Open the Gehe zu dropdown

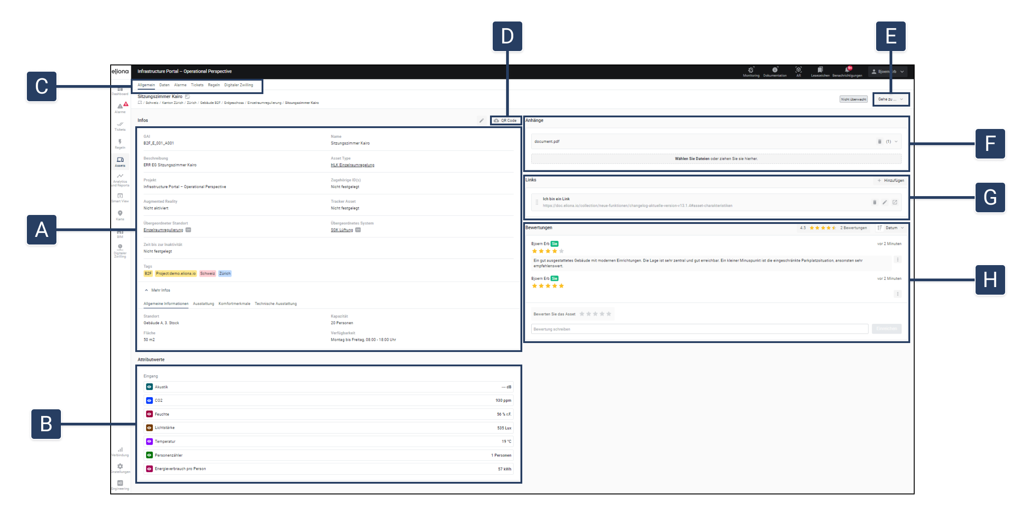pos(890,99)
